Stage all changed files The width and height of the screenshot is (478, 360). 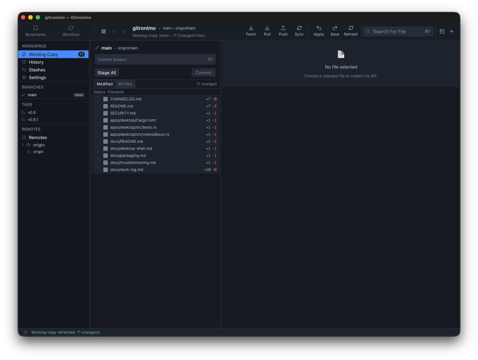pos(107,73)
